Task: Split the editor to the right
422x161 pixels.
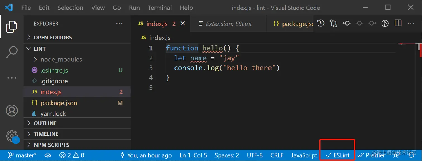Action: (398, 23)
